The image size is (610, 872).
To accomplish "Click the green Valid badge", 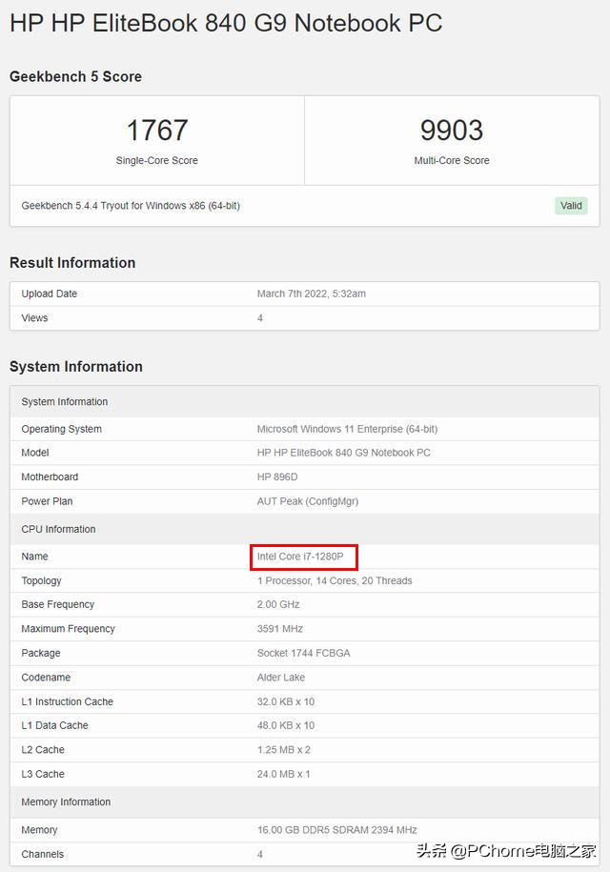I will [571, 206].
